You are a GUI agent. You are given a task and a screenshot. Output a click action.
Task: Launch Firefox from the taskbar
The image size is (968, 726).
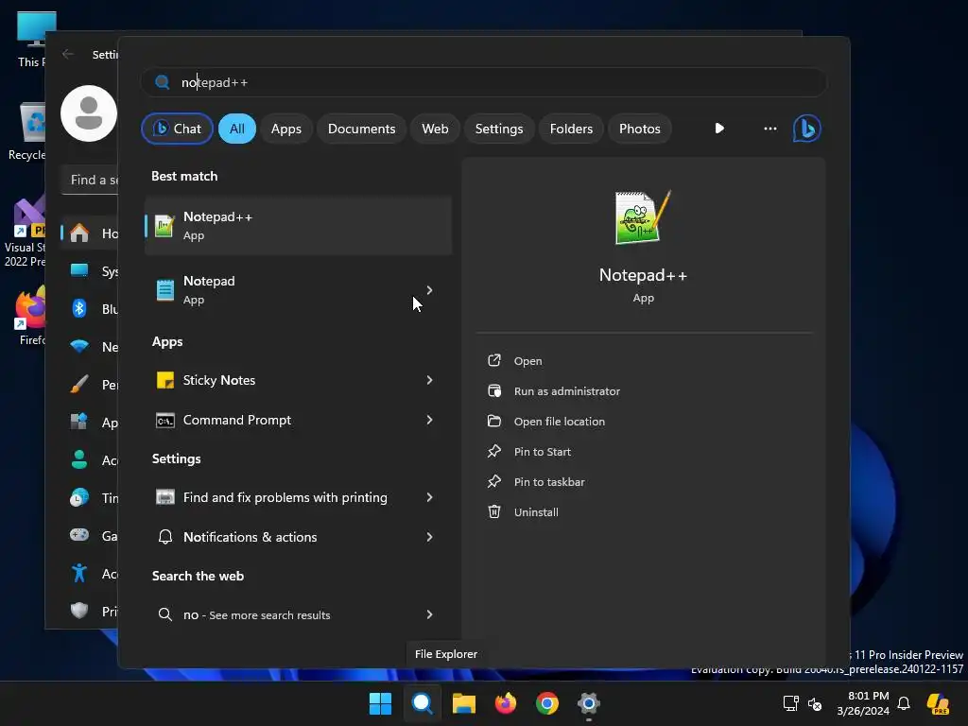point(506,703)
